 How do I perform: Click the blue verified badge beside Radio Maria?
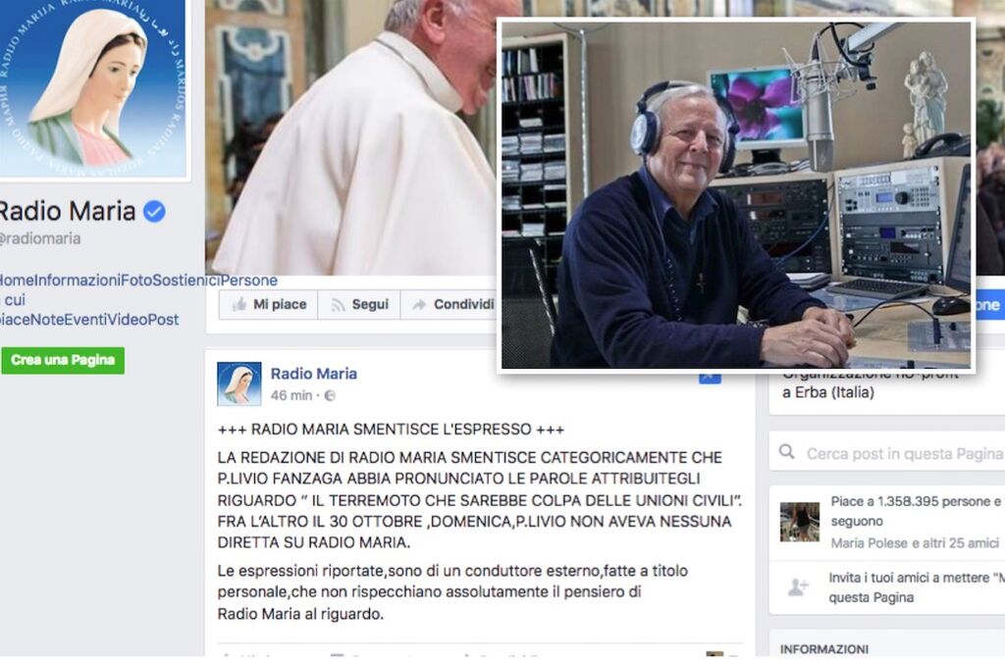coord(154,211)
